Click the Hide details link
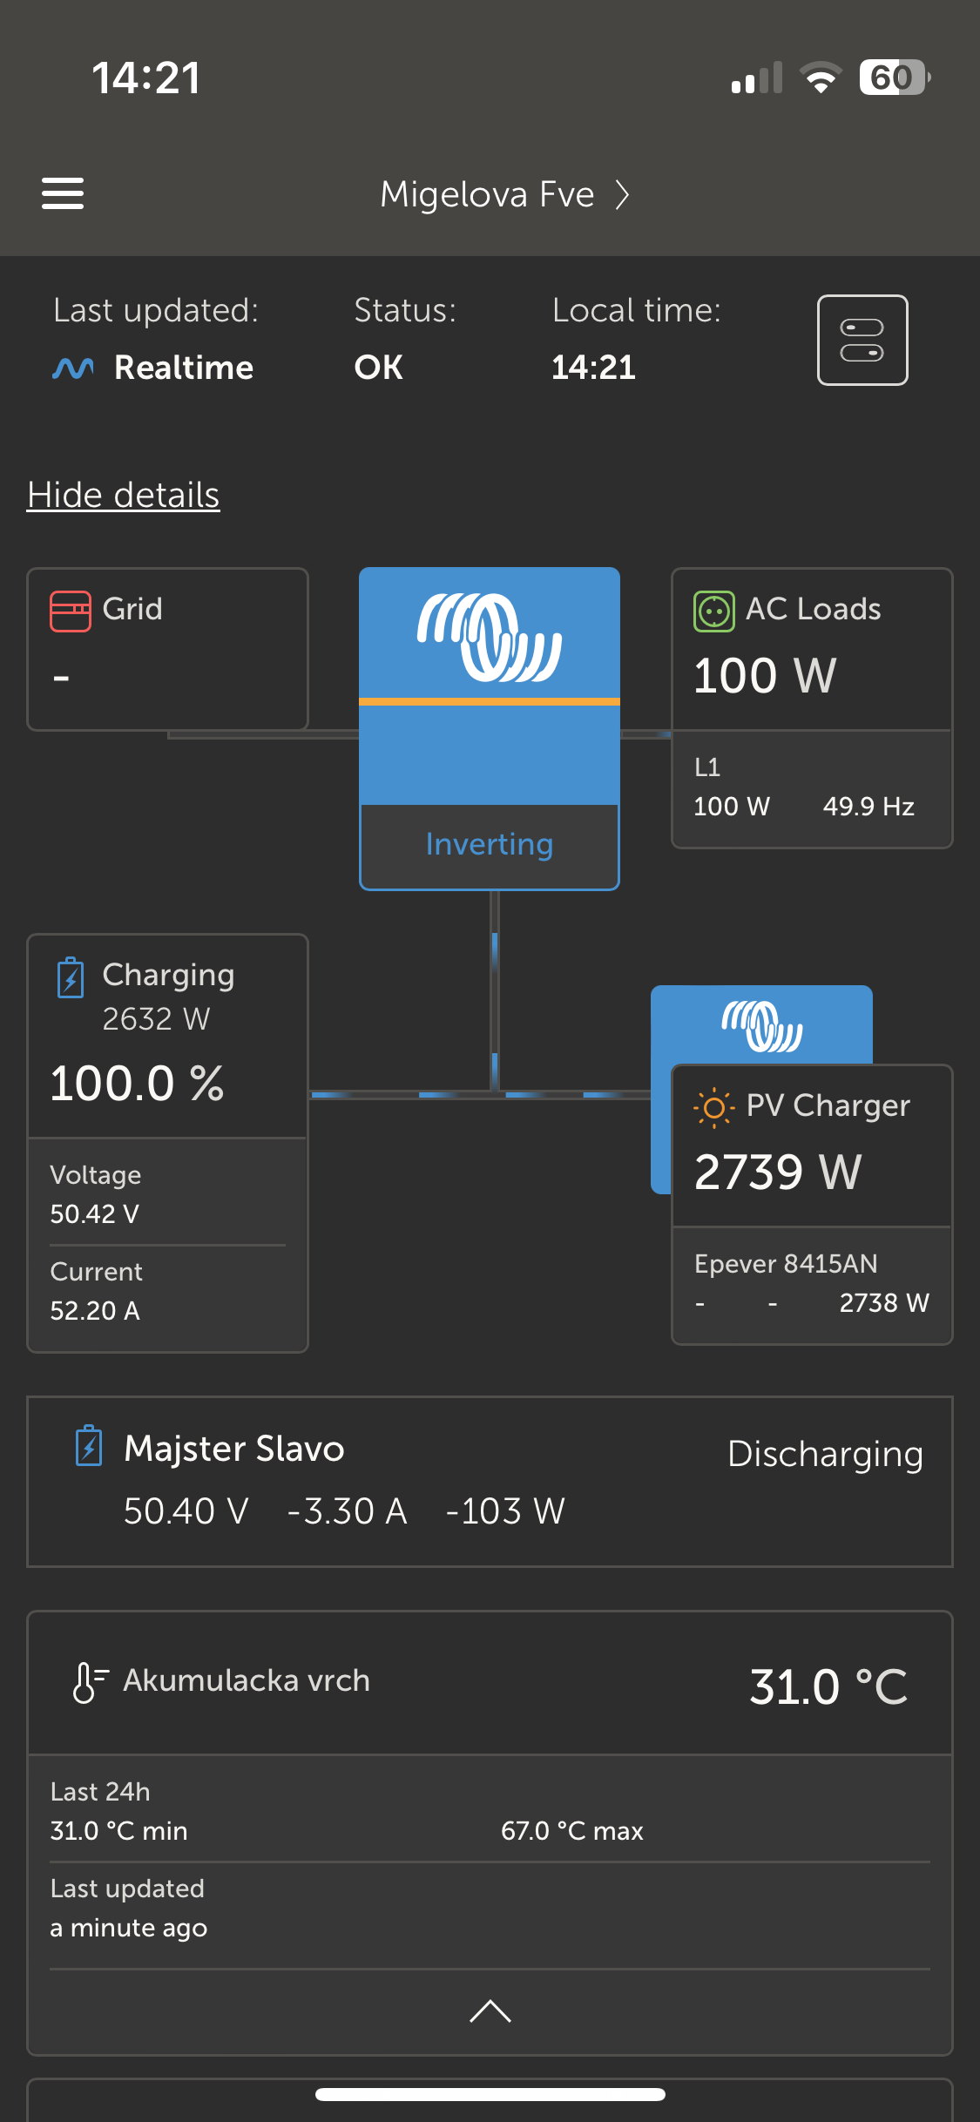The image size is (980, 2122). tap(123, 495)
